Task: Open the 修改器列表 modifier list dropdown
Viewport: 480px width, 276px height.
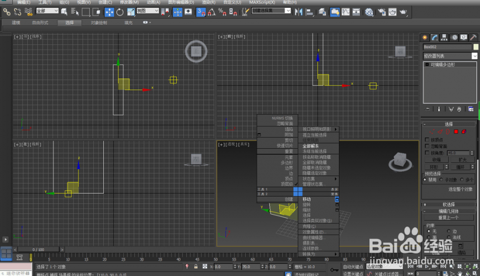Action: (450, 56)
